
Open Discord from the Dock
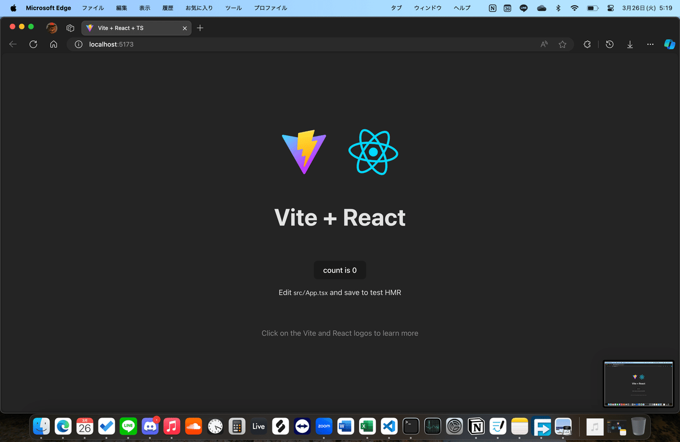coord(150,426)
